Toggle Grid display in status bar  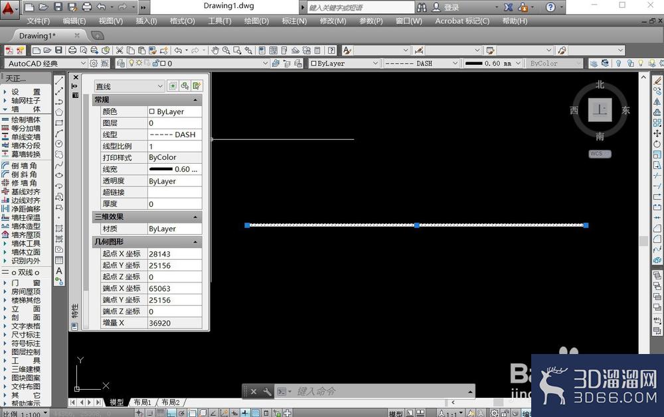point(161,413)
